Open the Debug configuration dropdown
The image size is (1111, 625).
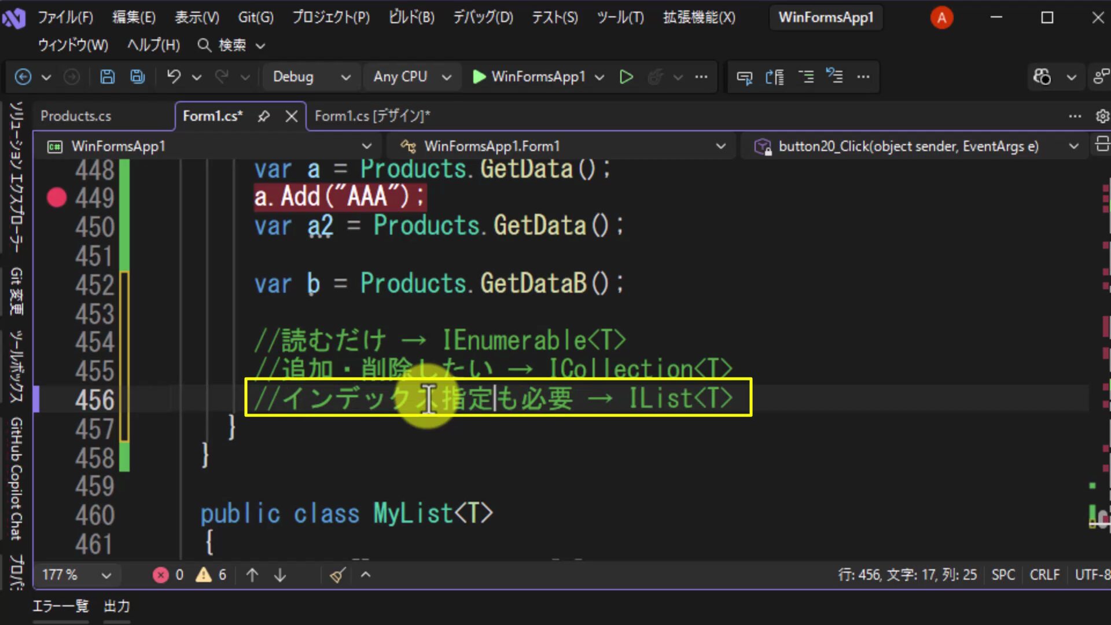point(311,76)
